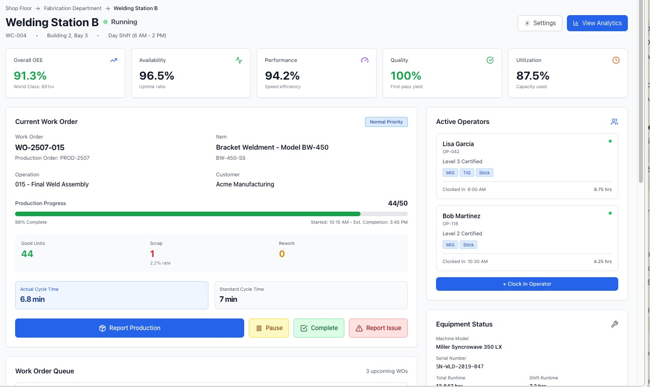Click the Active Operators people icon
This screenshot has height=387, width=650.
[614, 122]
